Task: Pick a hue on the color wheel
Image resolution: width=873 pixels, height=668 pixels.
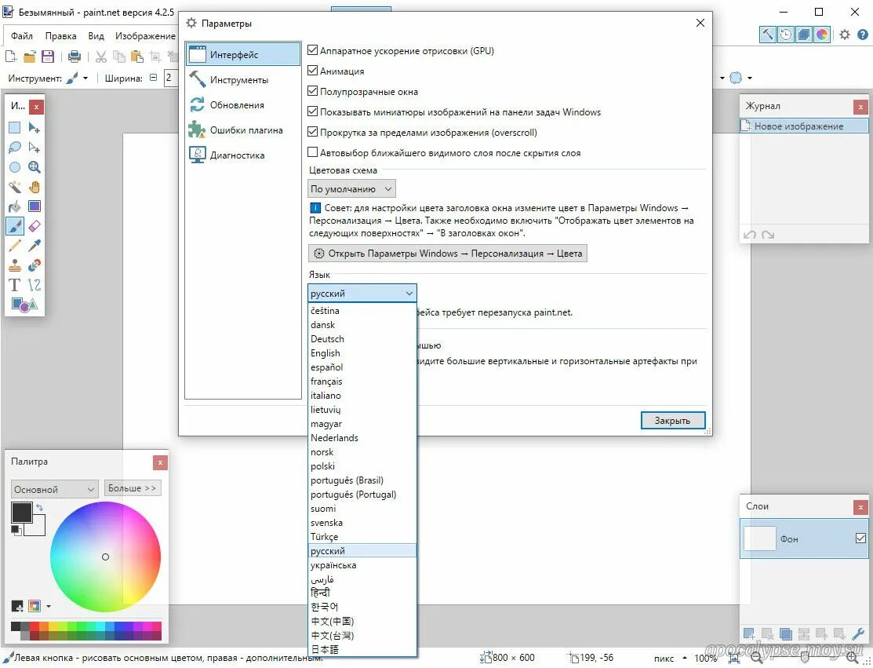Action: pos(105,557)
